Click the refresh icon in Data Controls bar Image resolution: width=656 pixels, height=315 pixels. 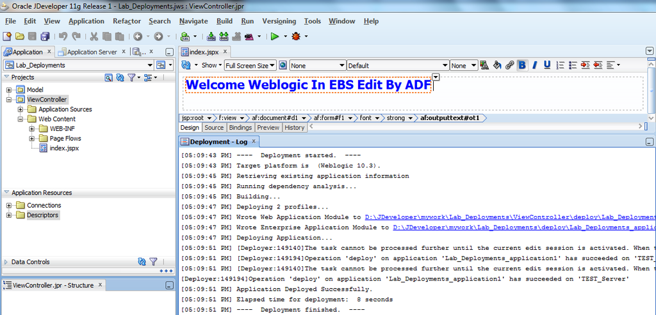tap(142, 261)
